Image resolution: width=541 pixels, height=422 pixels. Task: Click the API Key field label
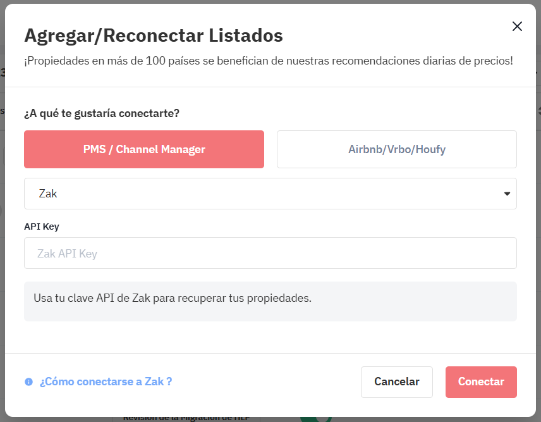(42, 227)
